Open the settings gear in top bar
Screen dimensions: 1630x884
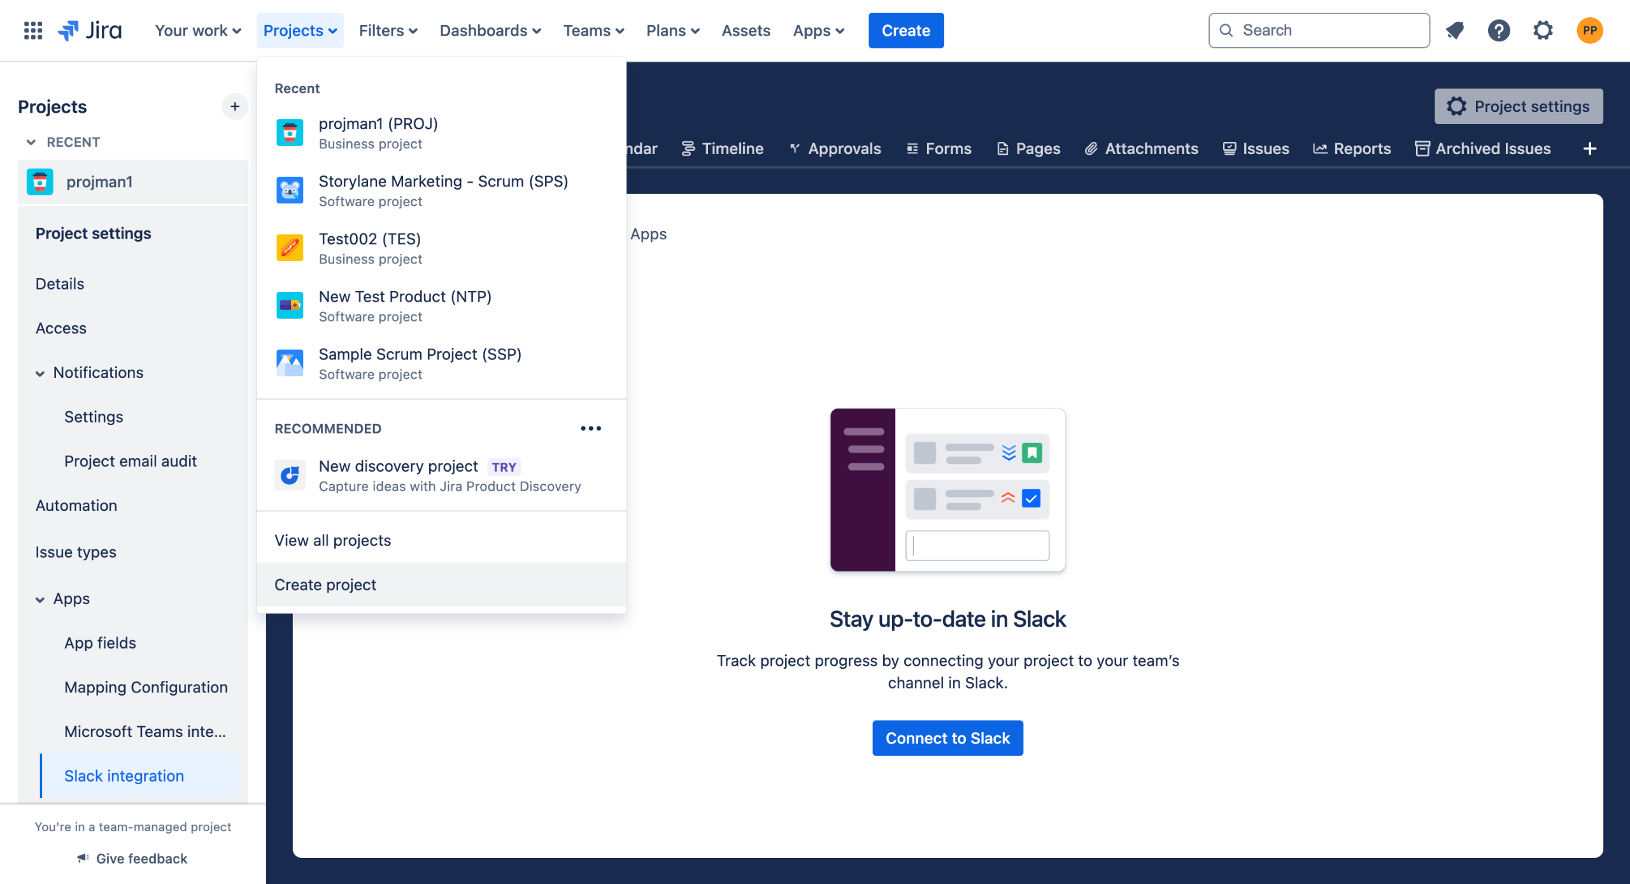(1543, 30)
